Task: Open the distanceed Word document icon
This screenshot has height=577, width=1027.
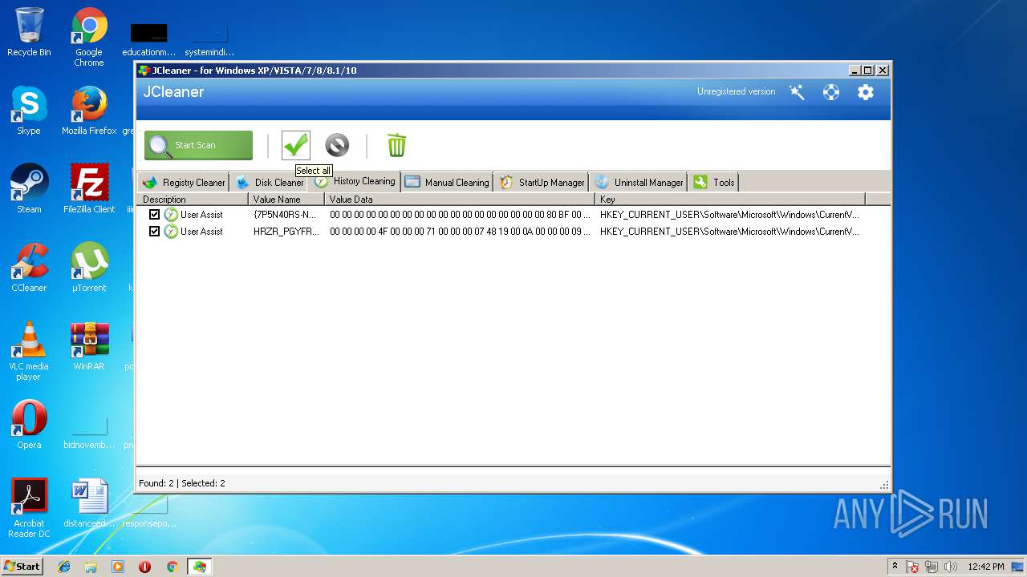Action: [x=89, y=503]
